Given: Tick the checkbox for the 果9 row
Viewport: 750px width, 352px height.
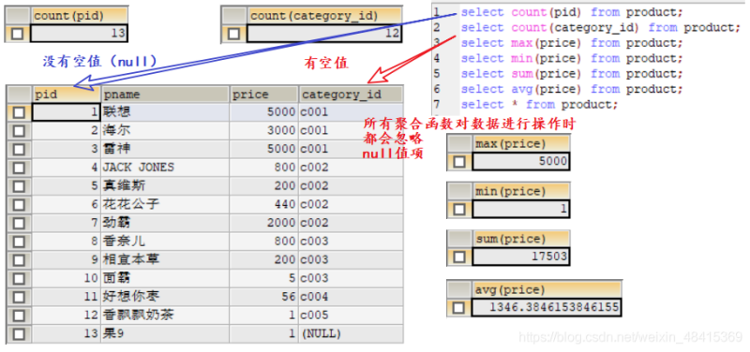Looking at the screenshot, I should click(x=19, y=334).
